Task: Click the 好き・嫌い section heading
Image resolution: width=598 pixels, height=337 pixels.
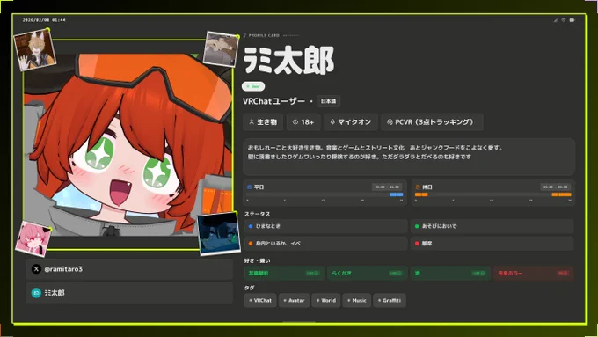Action: pos(258,261)
